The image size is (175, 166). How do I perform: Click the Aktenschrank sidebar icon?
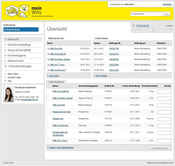[x=5, y=61]
